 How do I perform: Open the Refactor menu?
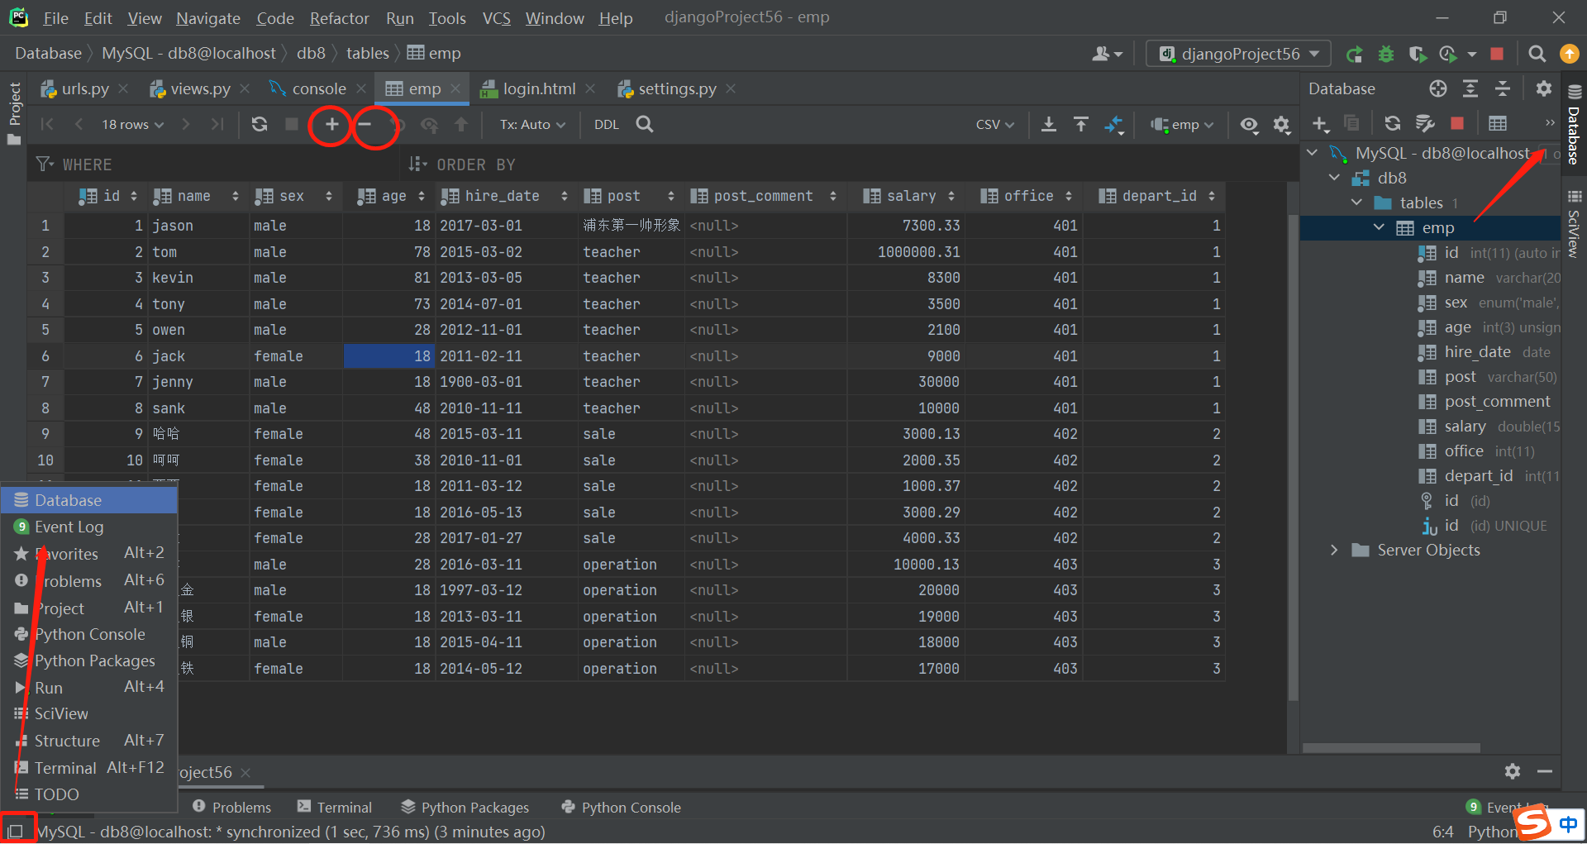pyautogui.click(x=339, y=18)
